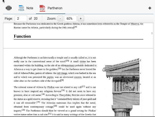This screenshot has height=117, width=155.
Task: Click the TEXT PACK Note icon
Action: click(21, 8)
